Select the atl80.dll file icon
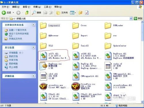This screenshot has width=144, height=108. click(x=76, y=56)
